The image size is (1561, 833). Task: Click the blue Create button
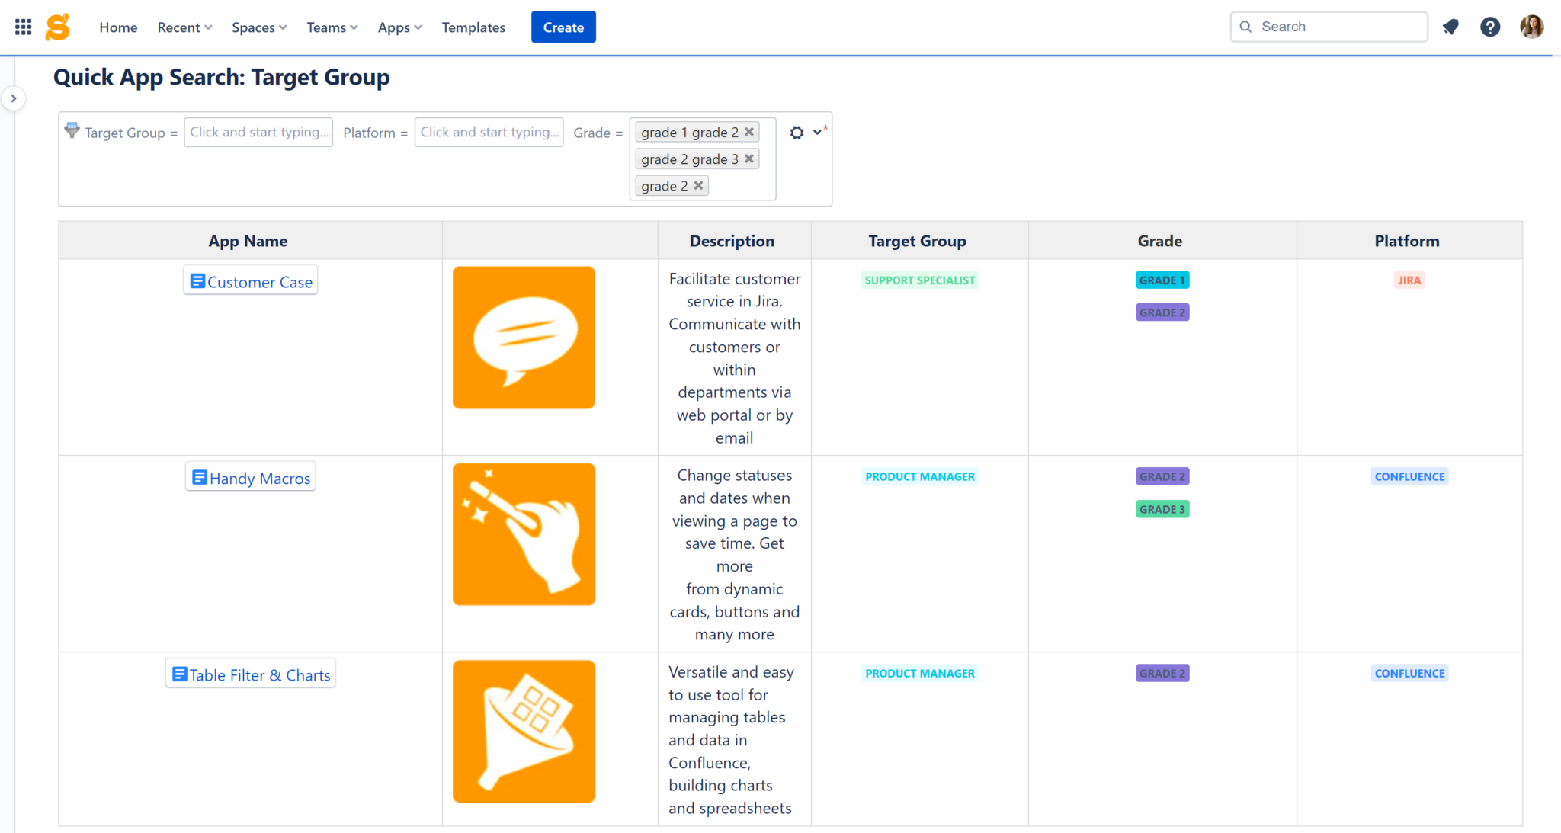tap(563, 27)
